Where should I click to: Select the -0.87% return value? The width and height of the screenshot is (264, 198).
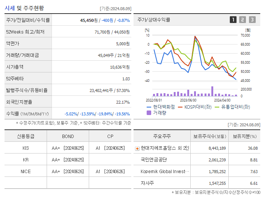123,20
